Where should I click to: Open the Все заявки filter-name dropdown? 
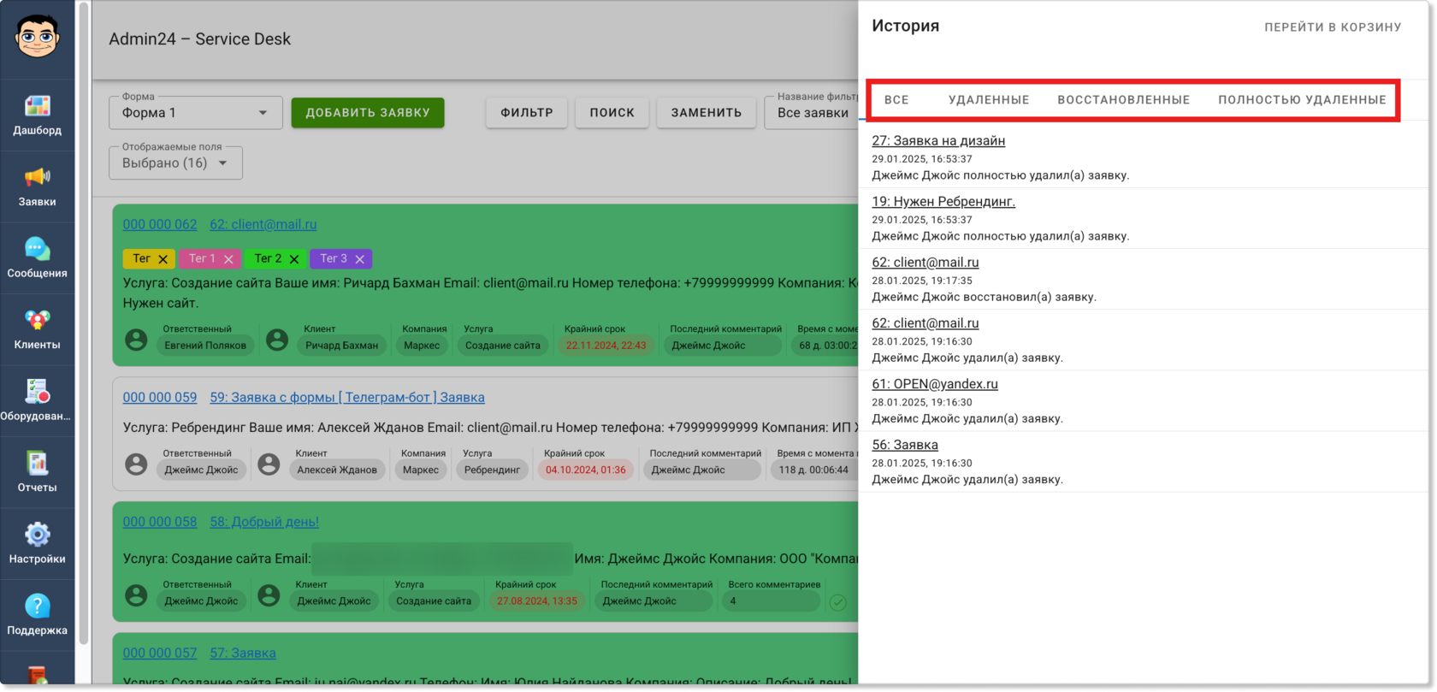pyautogui.click(x=813, y=113)
